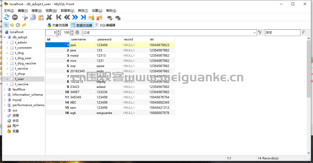Image resolution: width=313 pixels, height=163 pixels.
Task: Click the 搜索 search input field
Action: coord(282,33)
